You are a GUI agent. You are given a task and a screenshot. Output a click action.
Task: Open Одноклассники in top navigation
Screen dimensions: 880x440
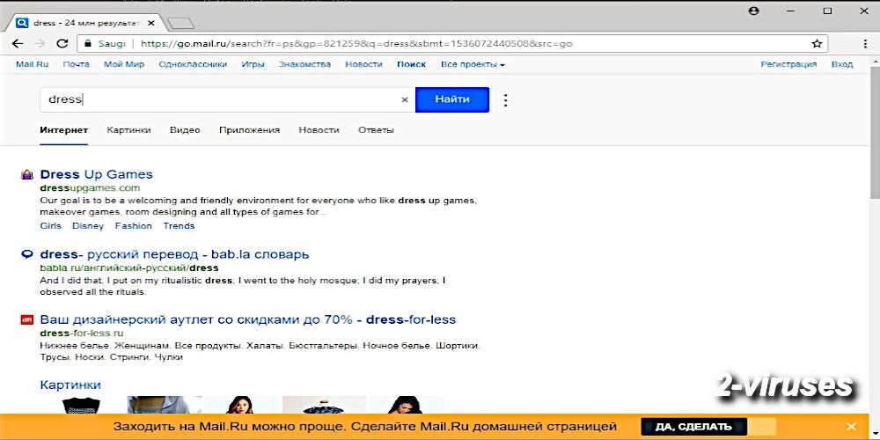click(193, 64)
